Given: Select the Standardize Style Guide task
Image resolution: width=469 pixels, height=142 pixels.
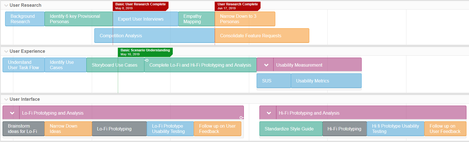Looking at the screenshot, I should 291,129.
